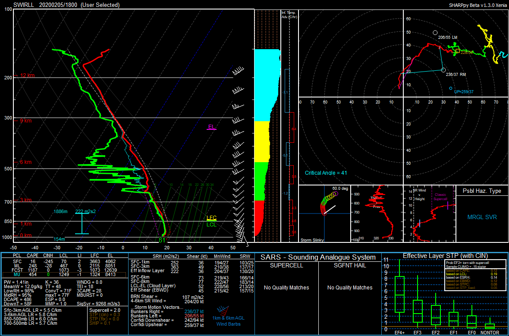Click the SR Wind v. Height label
Image resolution: width=509 pixels, height=336 pixels.
419,195
